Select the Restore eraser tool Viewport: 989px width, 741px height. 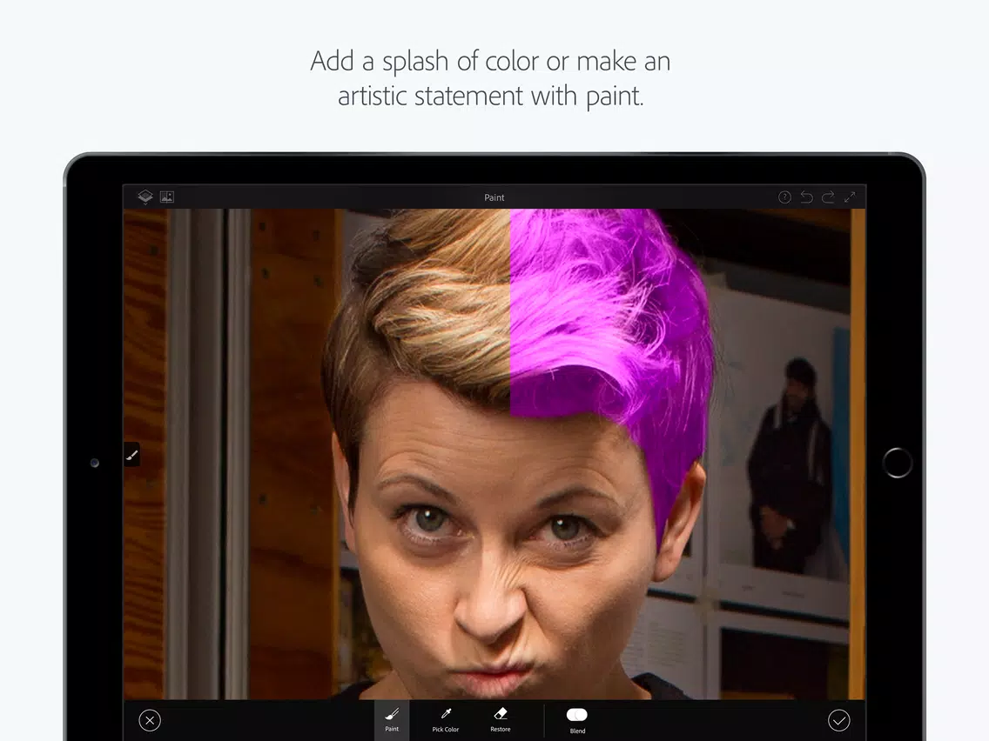point(501,719)
